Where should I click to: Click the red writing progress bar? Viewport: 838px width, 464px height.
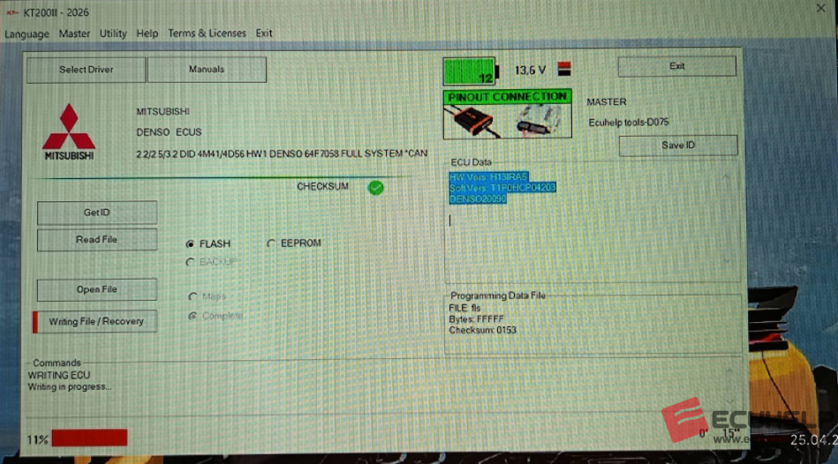pyautogui.click(x=89, y=438)
